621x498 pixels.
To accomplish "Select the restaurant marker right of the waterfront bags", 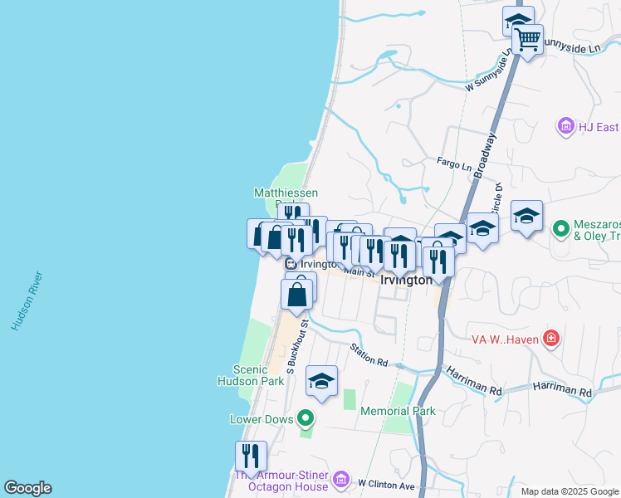I will [x=296, y=242].
